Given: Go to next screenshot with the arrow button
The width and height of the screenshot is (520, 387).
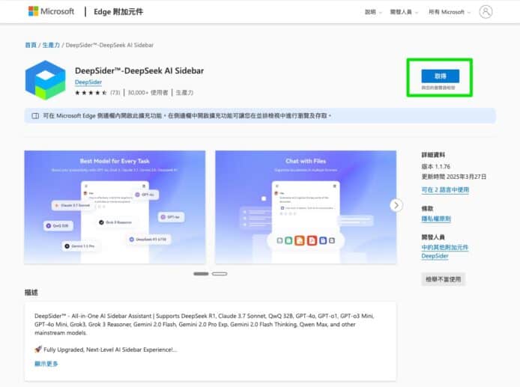Looking at the screenshot, I should tap(396, 205).
